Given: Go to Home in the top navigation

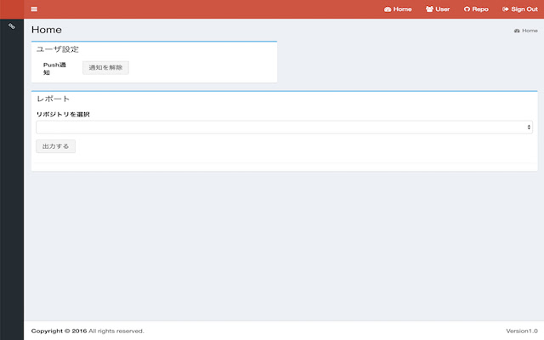Looking at the screenshot, I should click(398, 9).
